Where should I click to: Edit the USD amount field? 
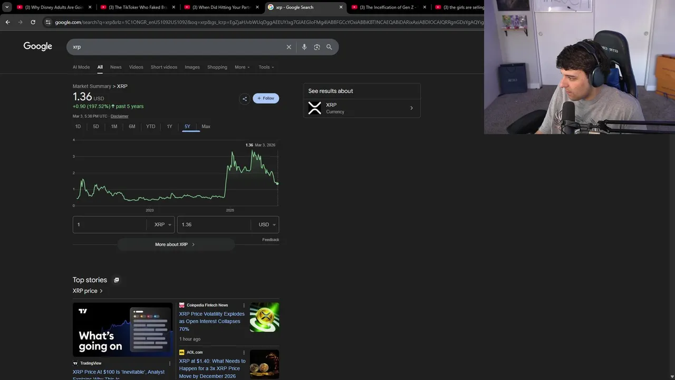pos(214,224)
